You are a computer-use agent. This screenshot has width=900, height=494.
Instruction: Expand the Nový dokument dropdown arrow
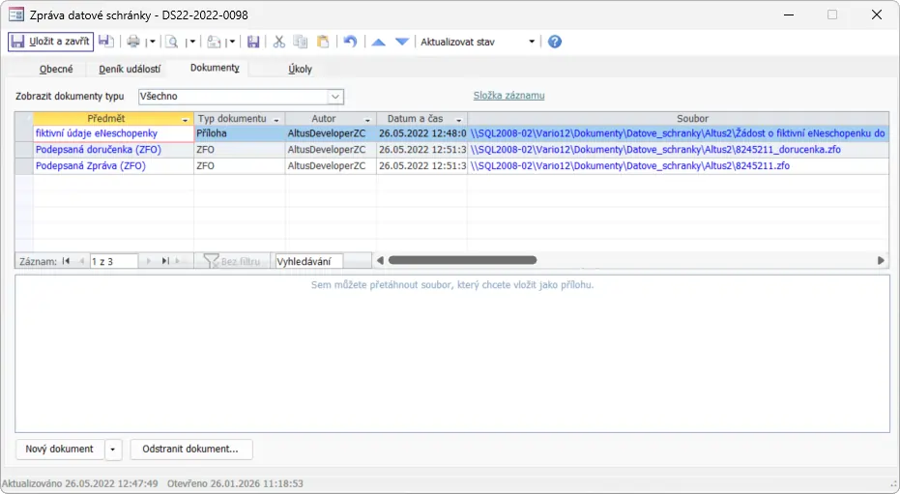pos(114,450)
